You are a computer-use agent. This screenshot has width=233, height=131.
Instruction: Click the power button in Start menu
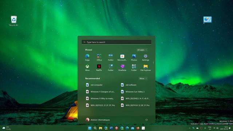pos(146,120)
